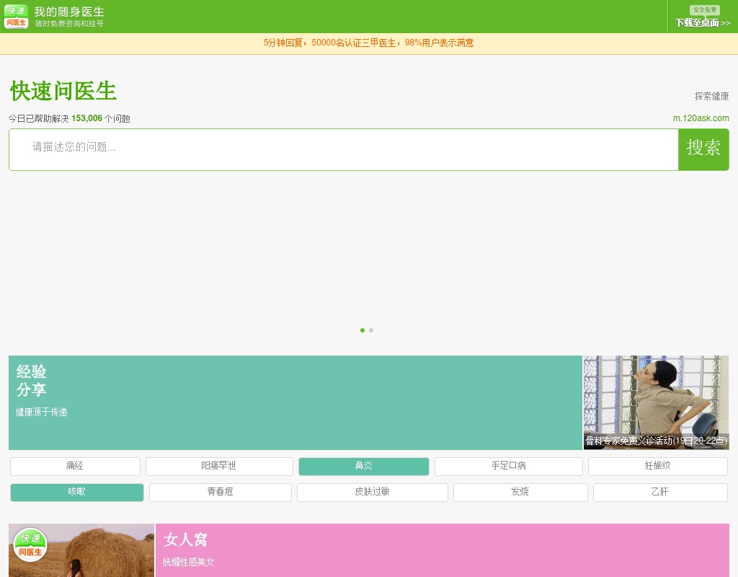Screen dimensions: 738x577
Task: Click the 妊娠纹 topic tag
Action: (657, 466)
